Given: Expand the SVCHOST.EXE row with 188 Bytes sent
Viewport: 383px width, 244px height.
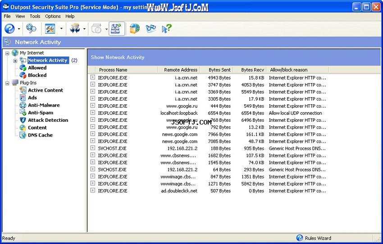Looking at the screenshot, I should [92, 148].
